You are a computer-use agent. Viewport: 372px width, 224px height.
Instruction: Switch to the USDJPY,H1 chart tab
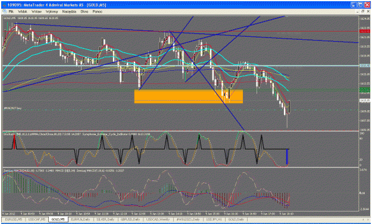click(x=214, y=219)
